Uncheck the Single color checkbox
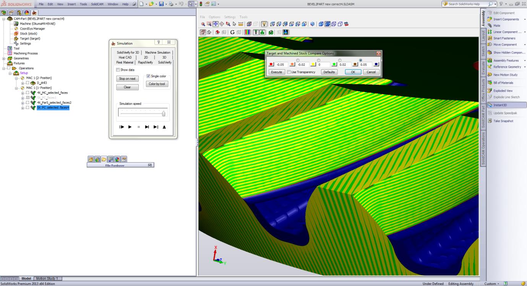This screenshot has height=286, width=527. pos(148,76)
